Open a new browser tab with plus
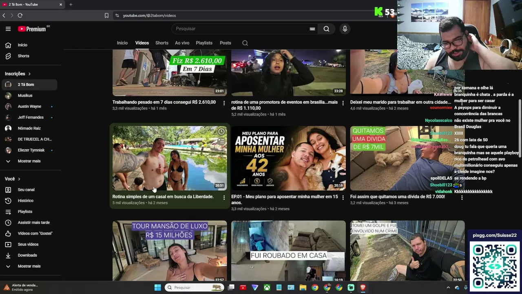 coord(71,4)
